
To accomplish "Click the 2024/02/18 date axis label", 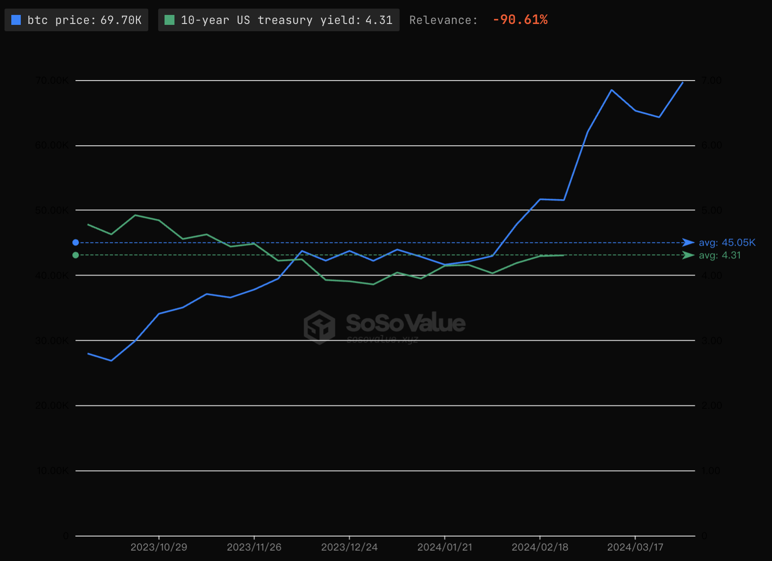I will 540,547.
